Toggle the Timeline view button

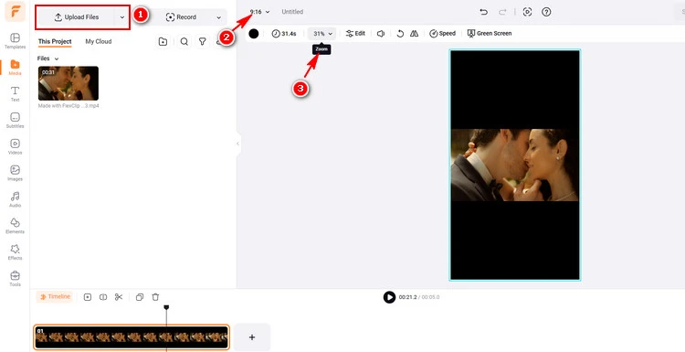[55, 297]
